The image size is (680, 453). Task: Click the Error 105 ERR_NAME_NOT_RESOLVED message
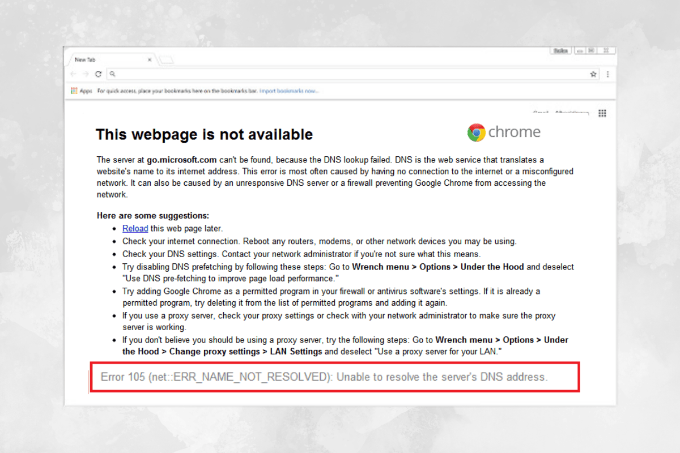[x=324, y=377]
